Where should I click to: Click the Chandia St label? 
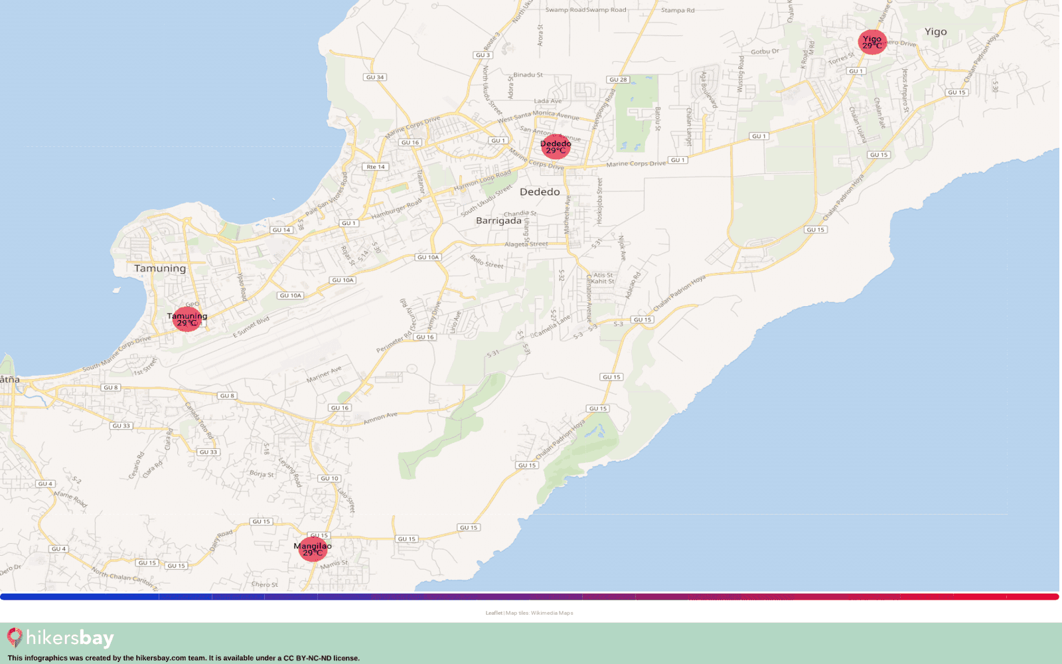[520, 214]
